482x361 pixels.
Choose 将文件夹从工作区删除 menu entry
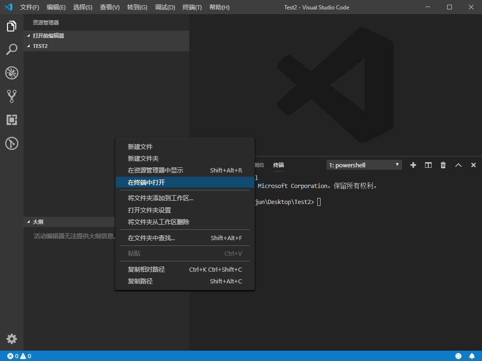(x=185, y=222)
